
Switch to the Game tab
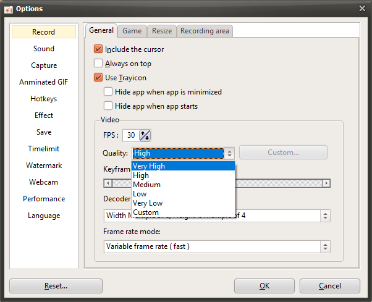coord(132,31)
